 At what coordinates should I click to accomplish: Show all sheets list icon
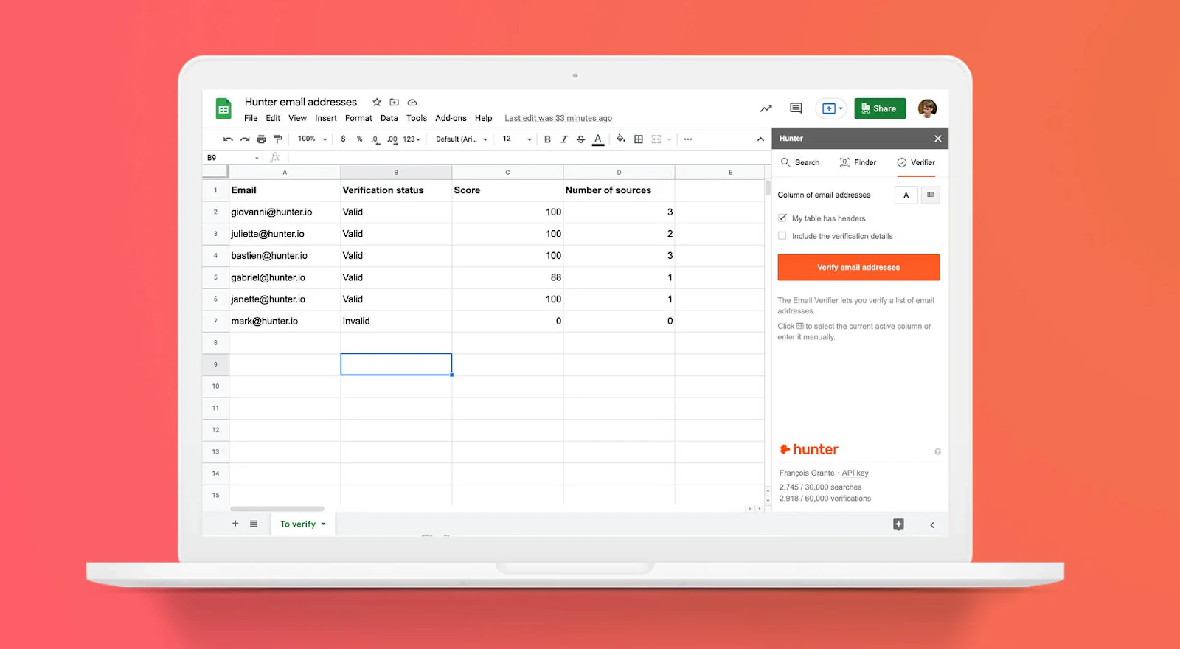(x=254, y=524)
